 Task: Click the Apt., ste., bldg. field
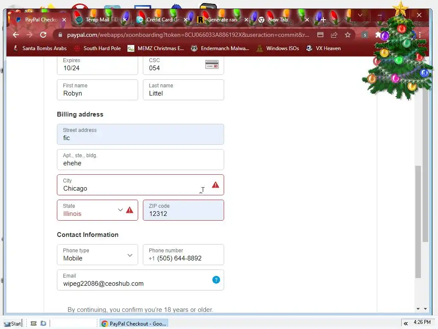click(140, 159)
